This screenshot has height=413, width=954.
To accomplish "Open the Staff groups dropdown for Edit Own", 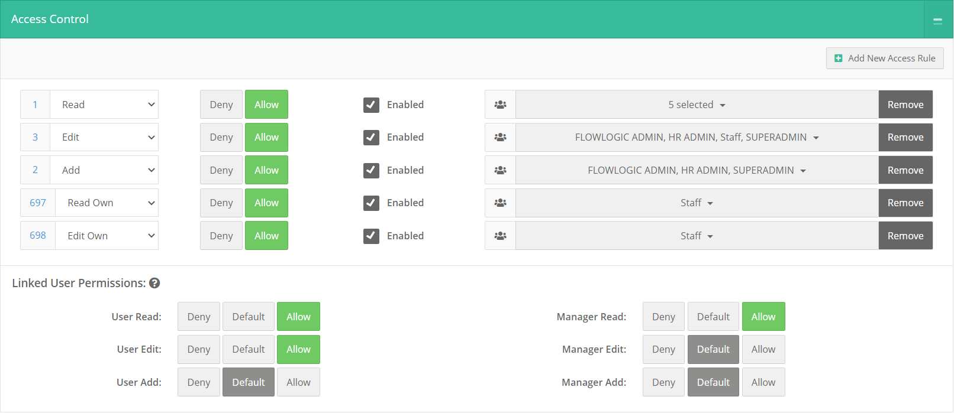I will pos(697,236).
